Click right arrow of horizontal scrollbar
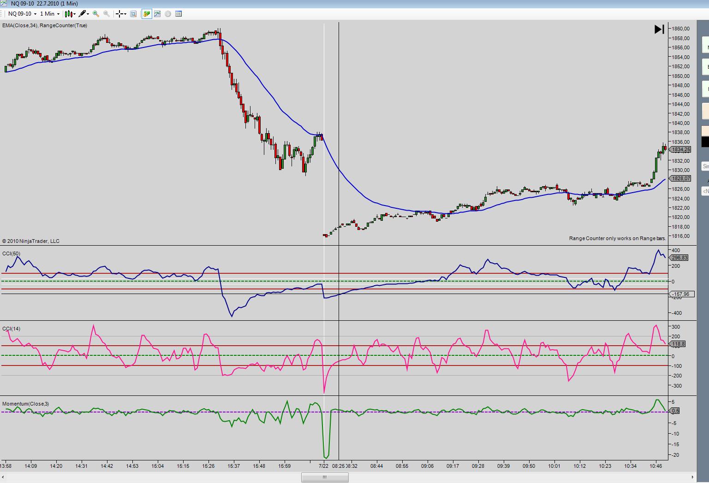Image resolution: width=709 pixels, height=483 pixels. pyautogui.click(x=692, y=477)
